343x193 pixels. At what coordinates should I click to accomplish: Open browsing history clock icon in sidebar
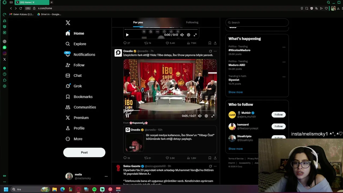click(5, 74)
